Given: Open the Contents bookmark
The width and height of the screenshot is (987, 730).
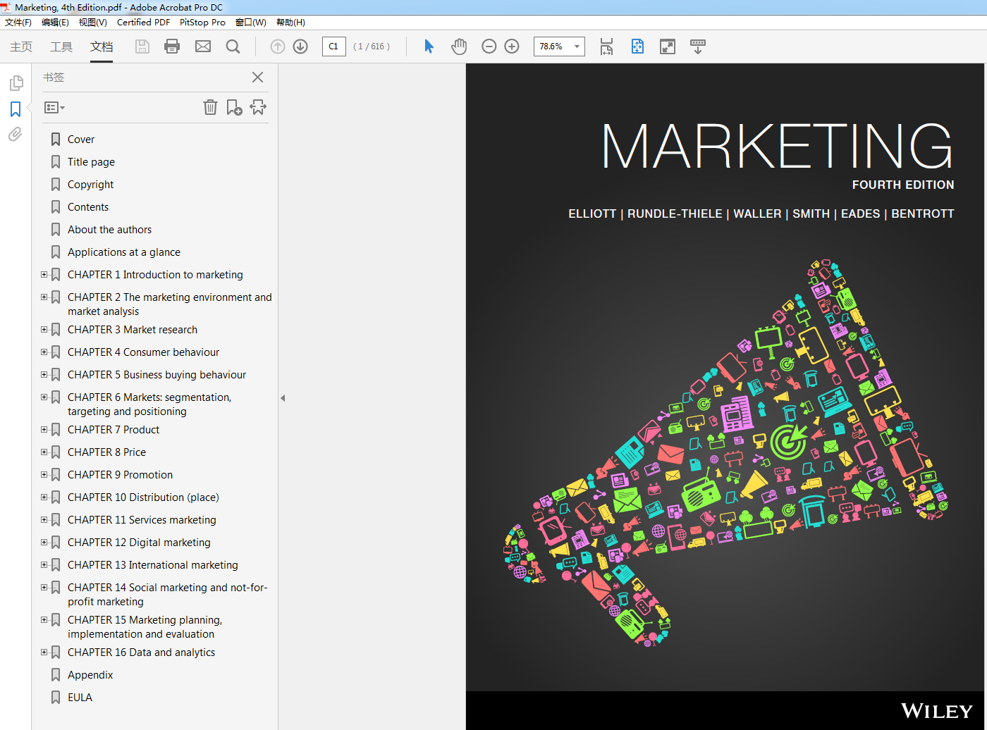Looking at the screenshot, I should point(88,207).
